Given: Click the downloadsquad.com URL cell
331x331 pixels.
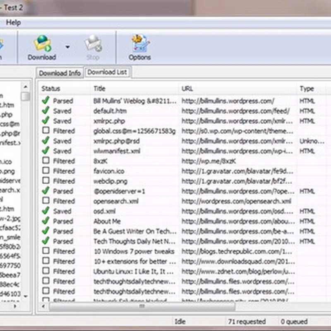Looking at the screenshot, I should pyautogui.click(x=238, y=261).
